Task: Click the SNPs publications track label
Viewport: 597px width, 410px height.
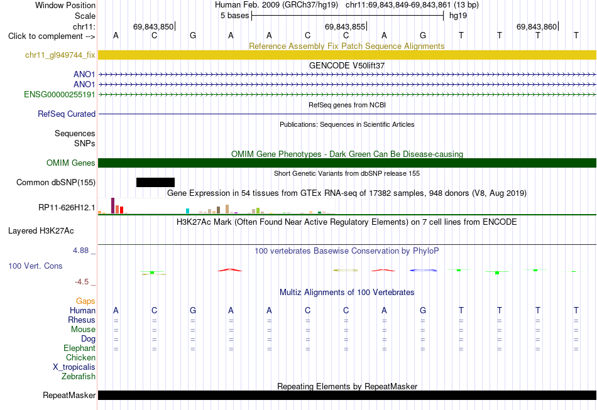Action: 85,143
